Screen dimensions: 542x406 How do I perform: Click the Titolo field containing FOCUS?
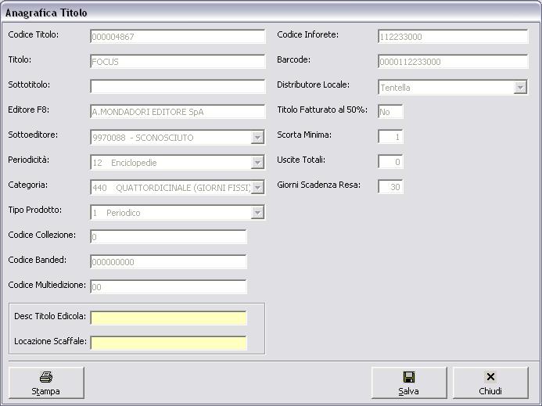(x=178, y=62)
